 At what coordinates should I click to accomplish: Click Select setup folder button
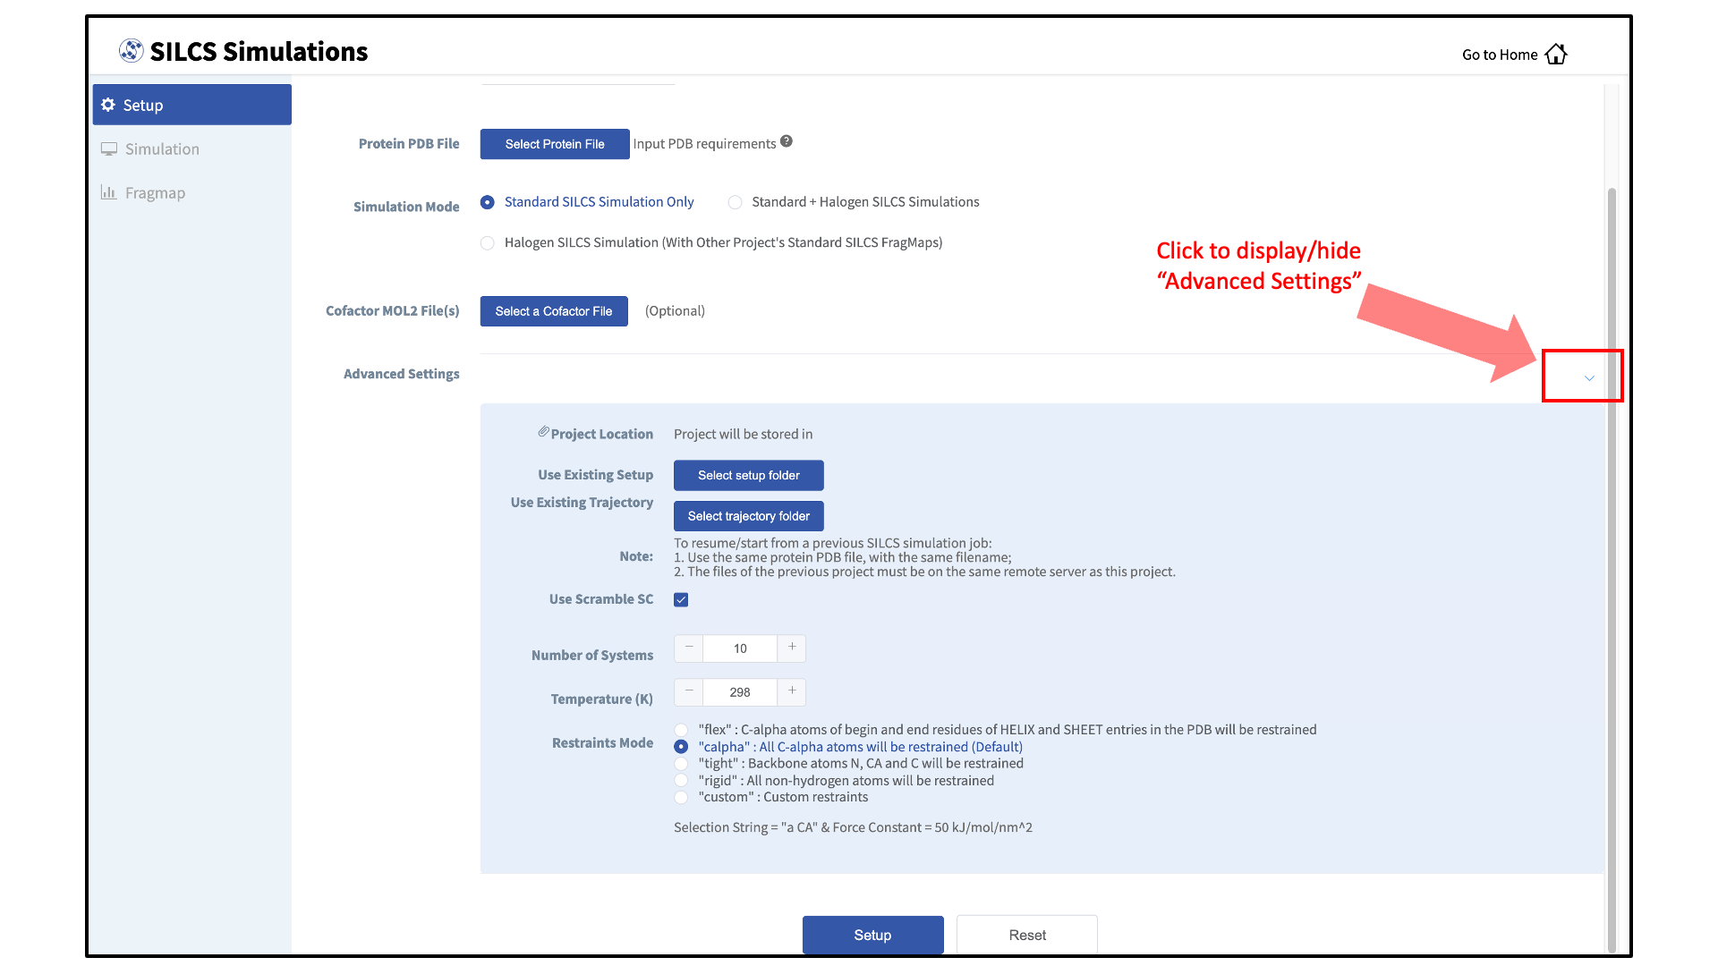pyautogui.click(x=749, y=475)
